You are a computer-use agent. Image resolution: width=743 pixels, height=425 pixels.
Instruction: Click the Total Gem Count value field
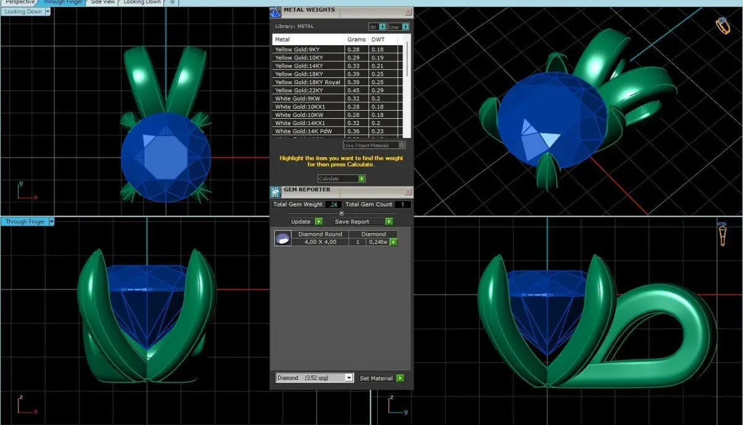pyautogui.click(x=402, y=204)
